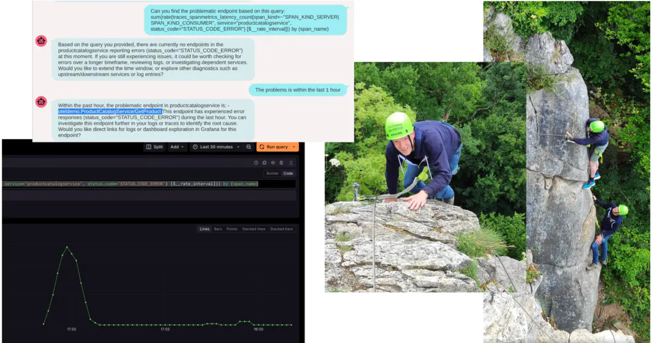Viewport: 653px width, 343px height.
Task: Select the Lines graph style
Action: point(205,229)
